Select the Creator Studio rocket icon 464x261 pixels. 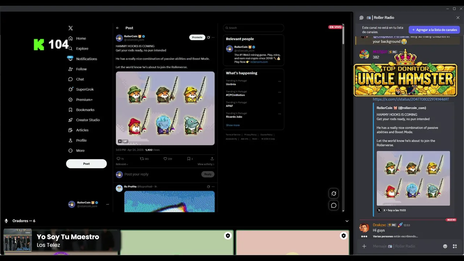[x=71, y=120]
